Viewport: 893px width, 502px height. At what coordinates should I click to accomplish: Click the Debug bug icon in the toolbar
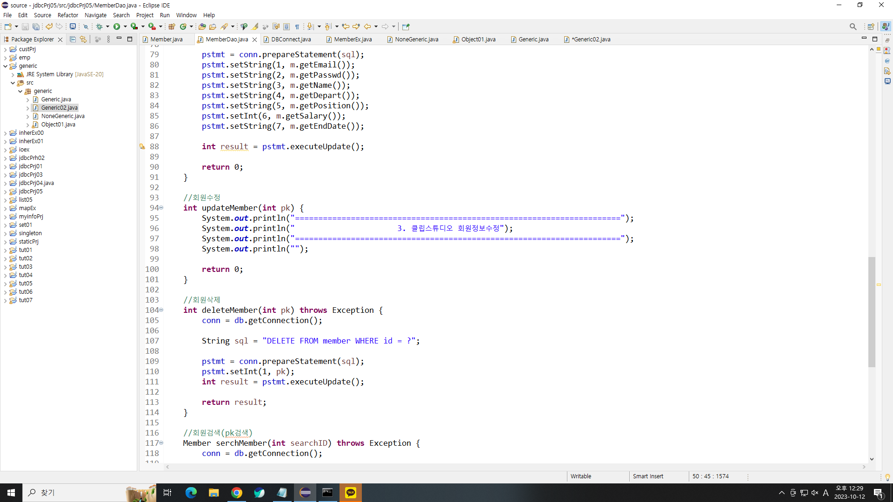coord(99,26)
